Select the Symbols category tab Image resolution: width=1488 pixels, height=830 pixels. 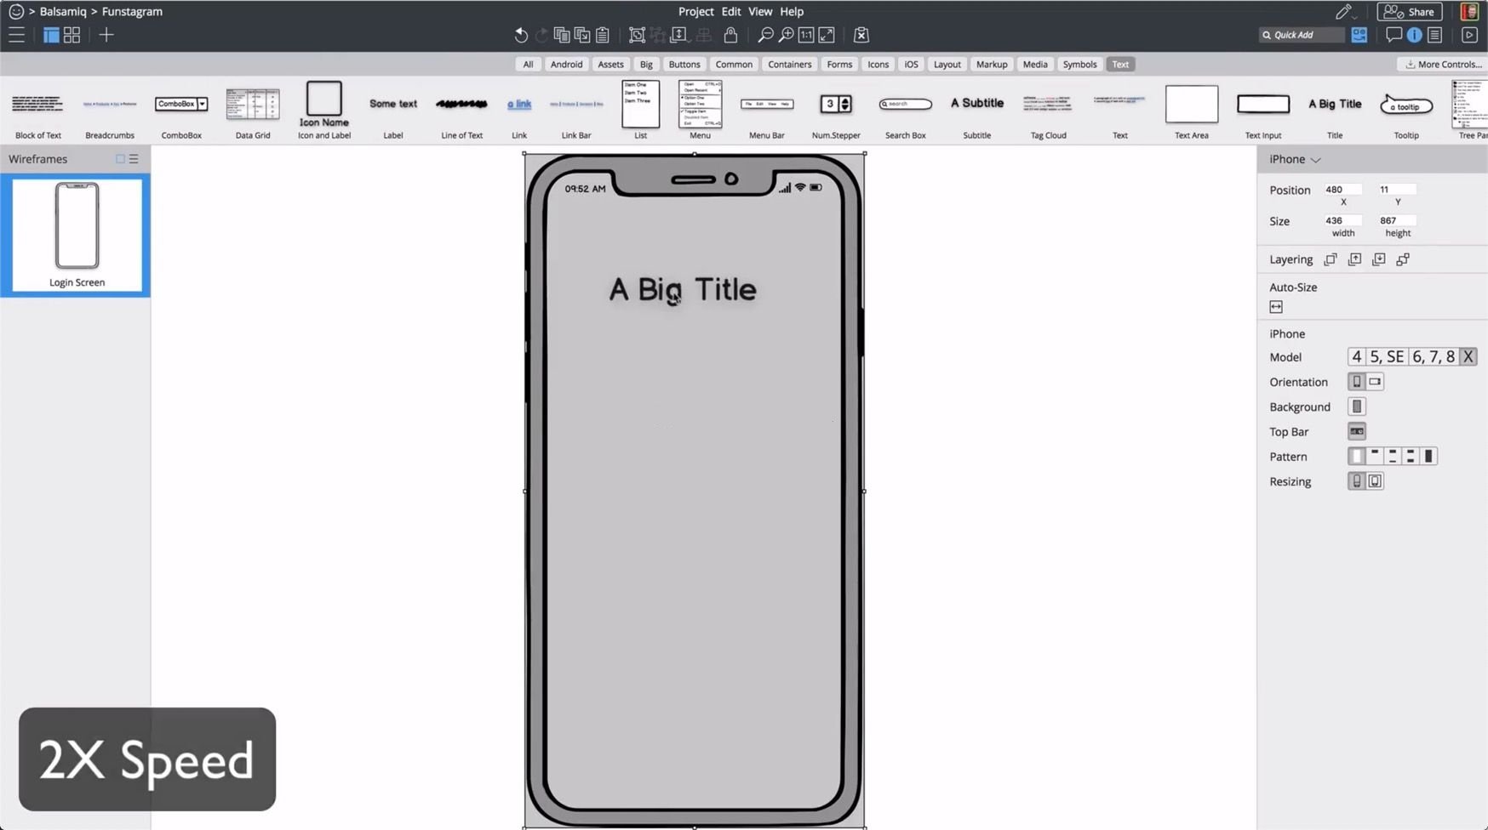pyautogui.click(x=1079, y=64)
